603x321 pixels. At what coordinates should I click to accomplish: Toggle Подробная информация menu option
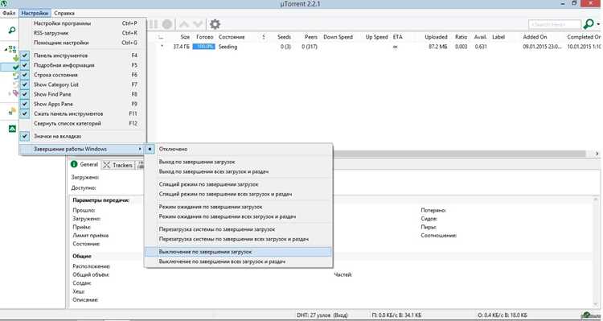pyautogui.click(x=83, y=65)
